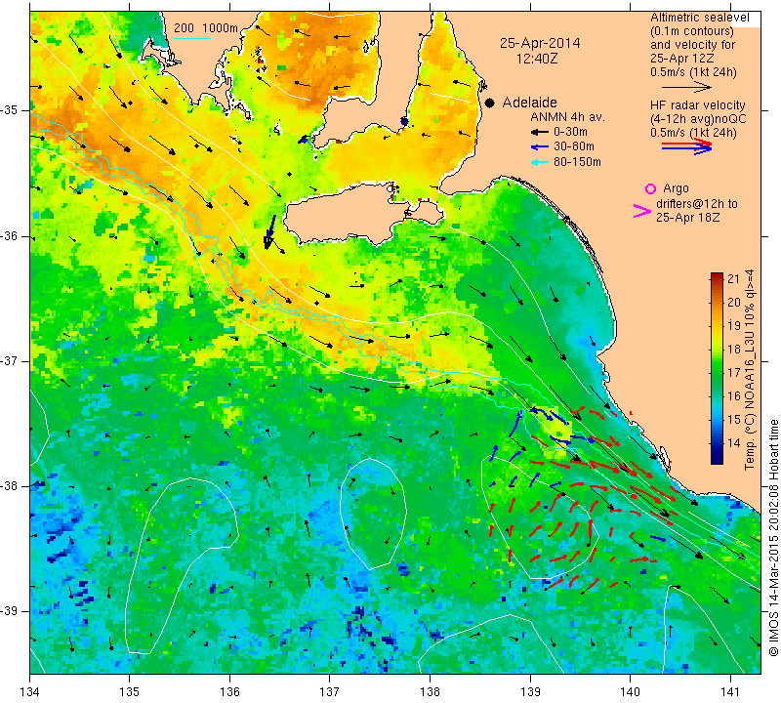Image resolution: width=781 pixels, height=703 pixels.
Task: Click the '25-Apr 18Z' drifter label
Action: [x=687, y=217]
